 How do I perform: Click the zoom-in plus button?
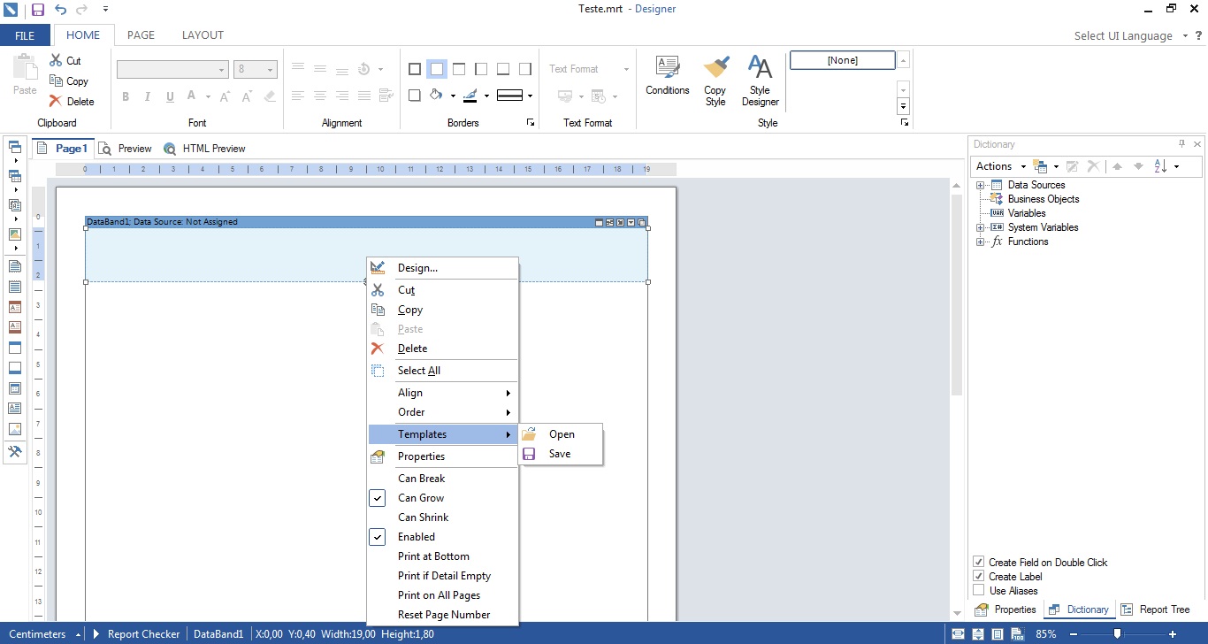coord(1173,634)
